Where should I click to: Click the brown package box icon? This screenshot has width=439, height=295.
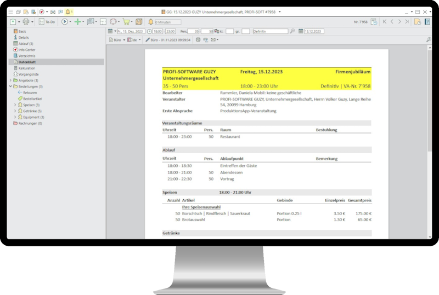(139, 21)
